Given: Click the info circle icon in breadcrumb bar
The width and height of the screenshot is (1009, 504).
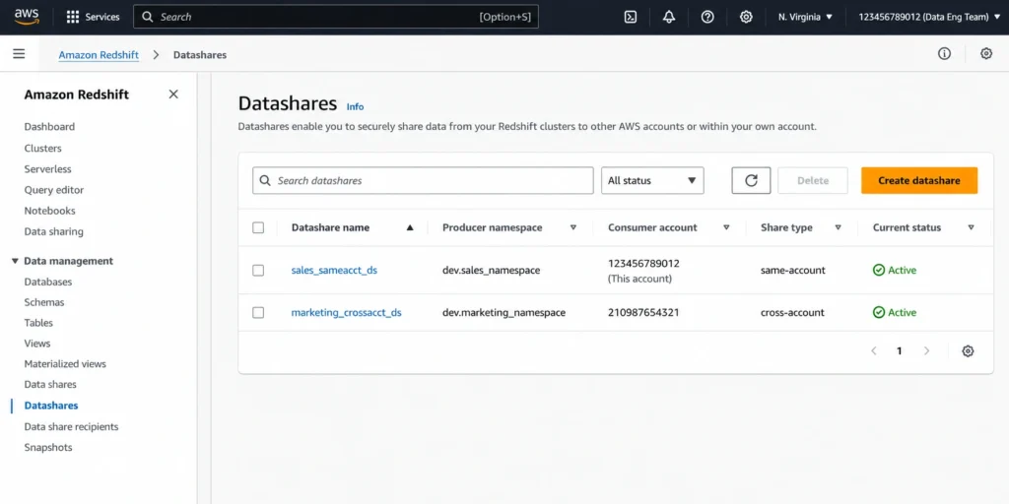Looking at the screenshot, I should [x=944, y=54].
